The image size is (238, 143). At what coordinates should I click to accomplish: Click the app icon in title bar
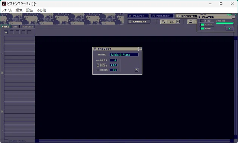point(4,4)
